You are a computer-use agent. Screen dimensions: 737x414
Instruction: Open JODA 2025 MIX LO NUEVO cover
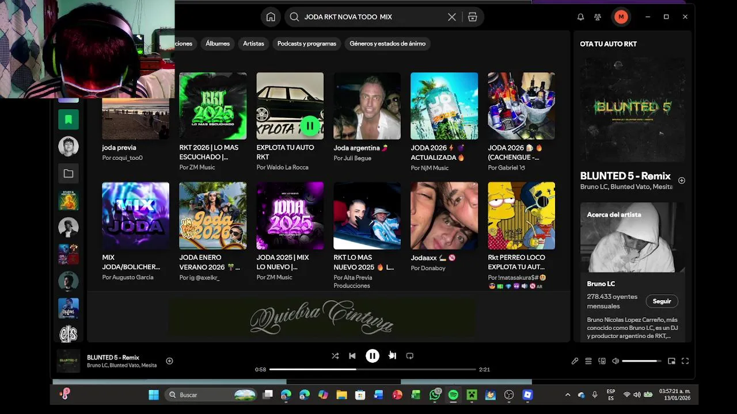point(290,216)
